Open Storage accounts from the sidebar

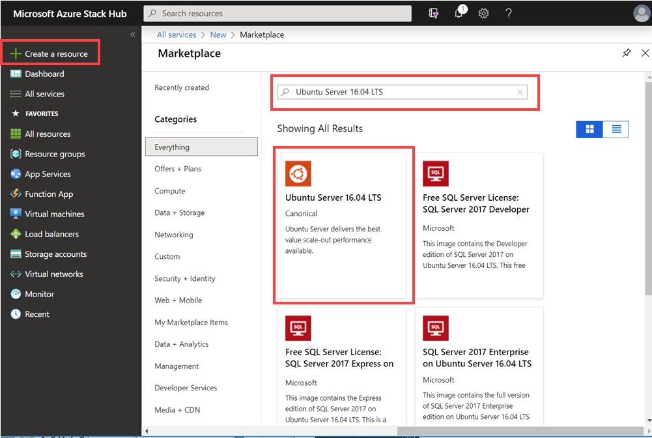click(x=15, y=254)
